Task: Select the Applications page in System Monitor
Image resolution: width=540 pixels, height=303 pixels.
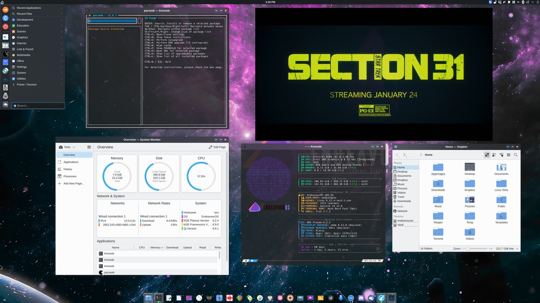Action: [75, 162]
